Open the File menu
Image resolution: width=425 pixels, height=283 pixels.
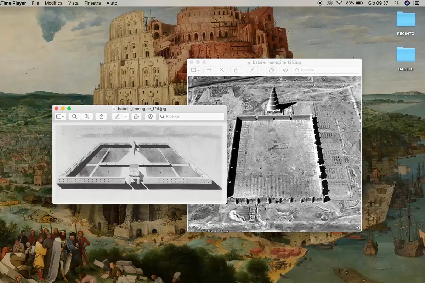[35, 3]
